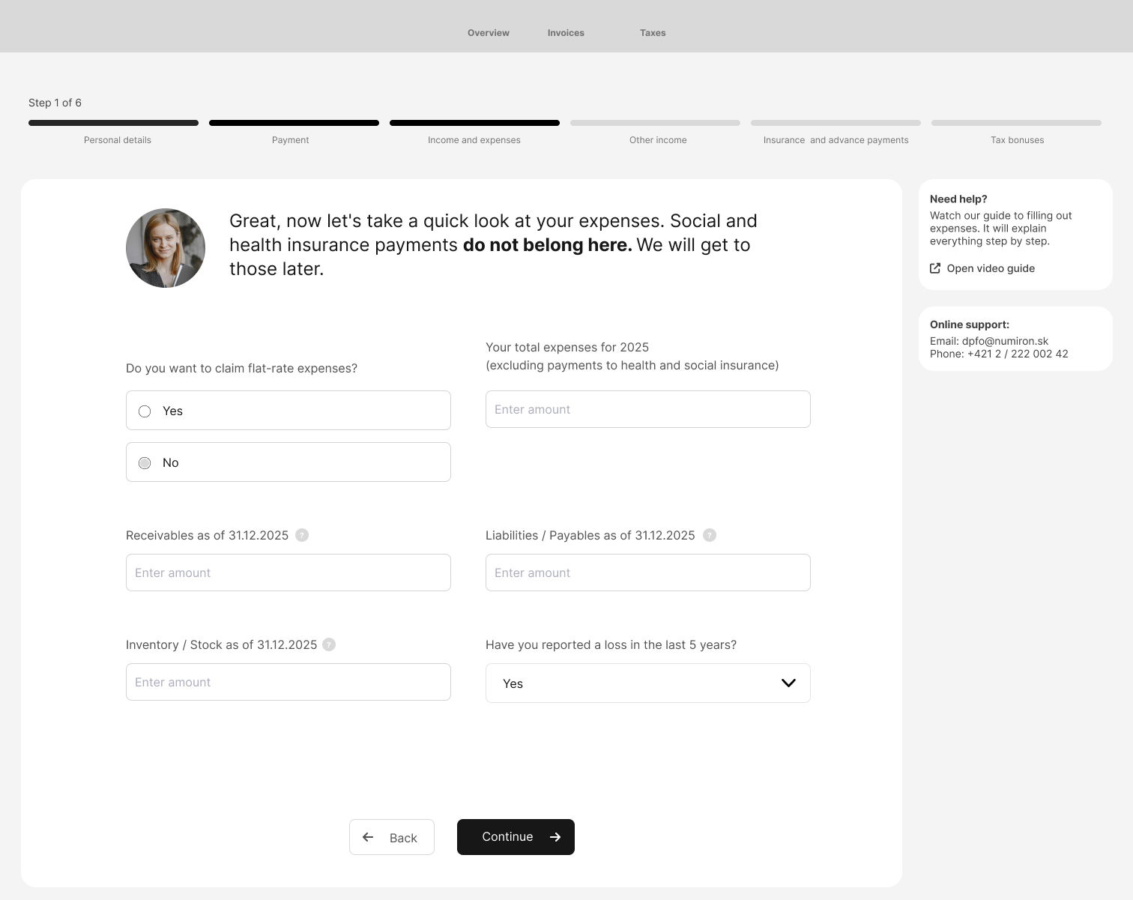Click the 'Step 1 of 6' text
This screenshot has width=1133, height=900.
point(55,103)
